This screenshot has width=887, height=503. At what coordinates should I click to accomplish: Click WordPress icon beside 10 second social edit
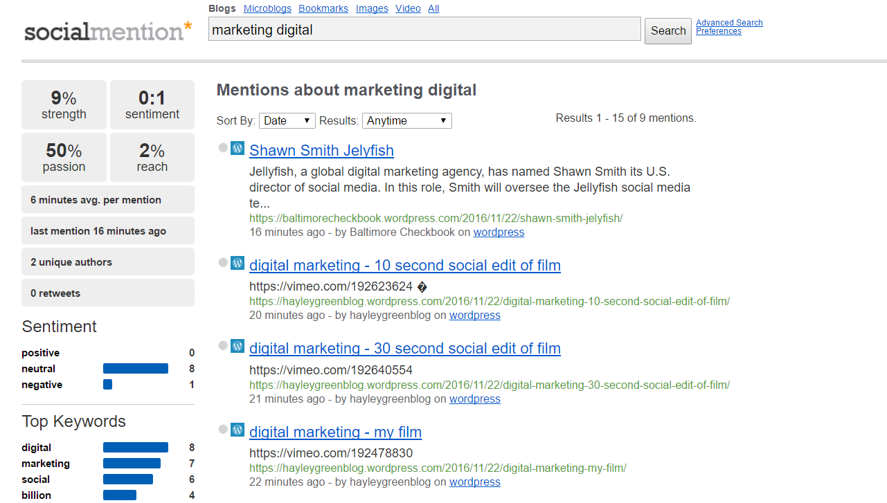tap(238, 263)
